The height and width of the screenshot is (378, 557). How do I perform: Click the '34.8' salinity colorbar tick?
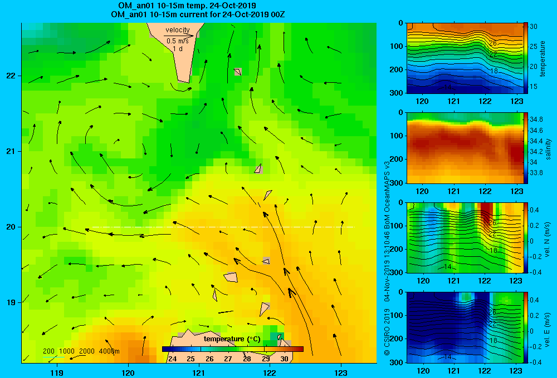click(x=536, y=119)
